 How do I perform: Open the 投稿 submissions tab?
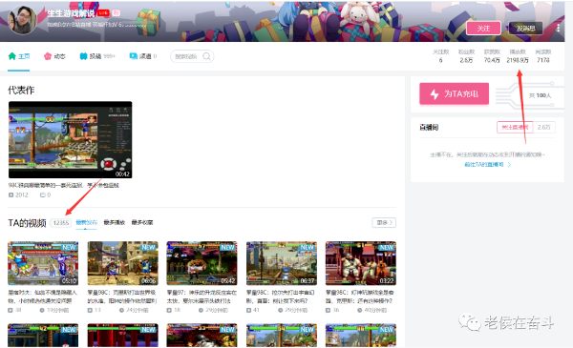point(96,56)
